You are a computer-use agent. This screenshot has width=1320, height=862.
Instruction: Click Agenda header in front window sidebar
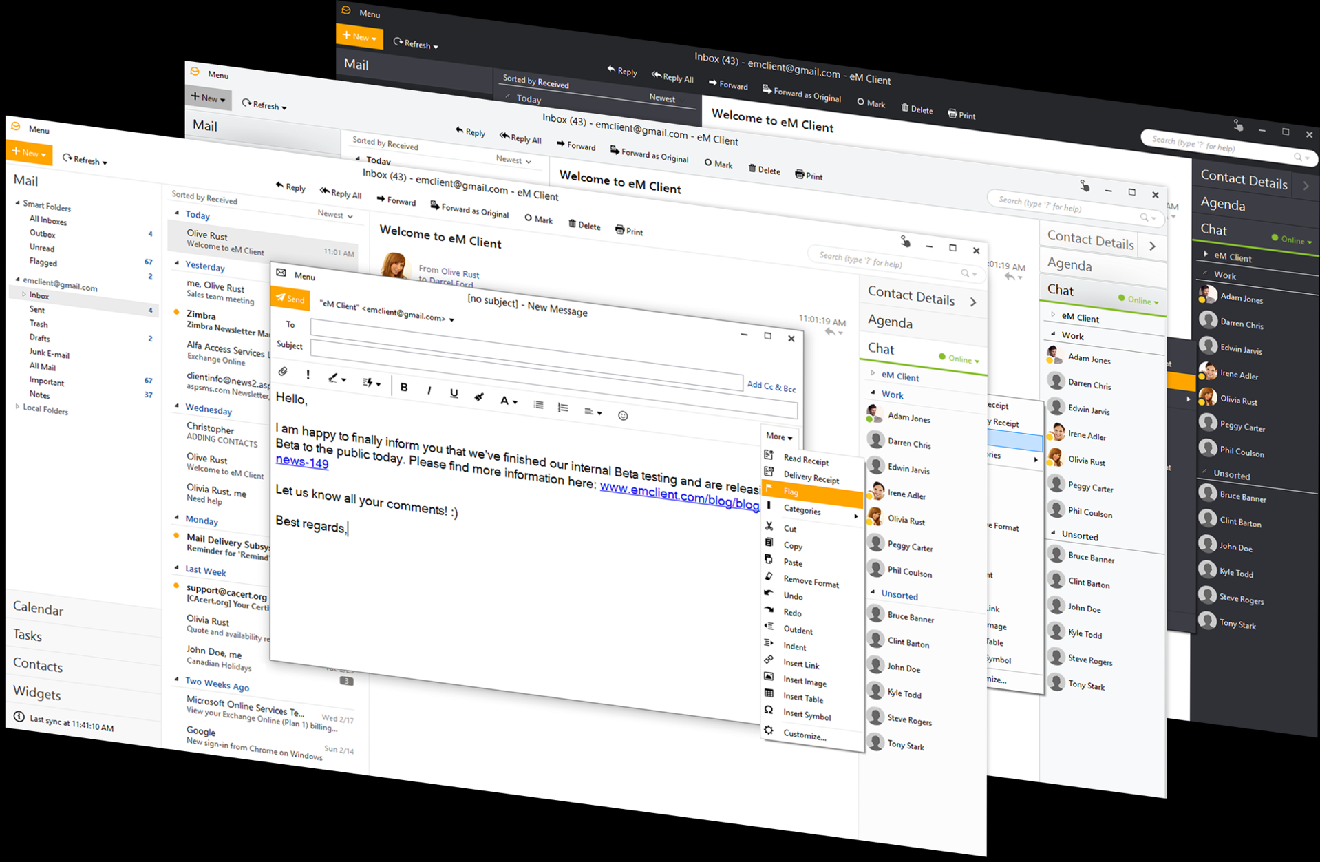tap(890, 322)
